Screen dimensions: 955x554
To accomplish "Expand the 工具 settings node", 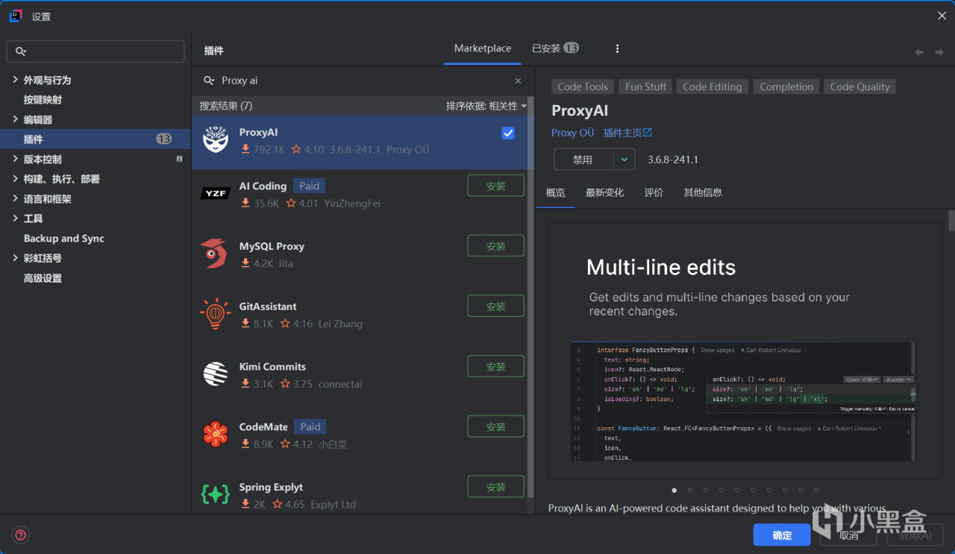I will point(16,218).
